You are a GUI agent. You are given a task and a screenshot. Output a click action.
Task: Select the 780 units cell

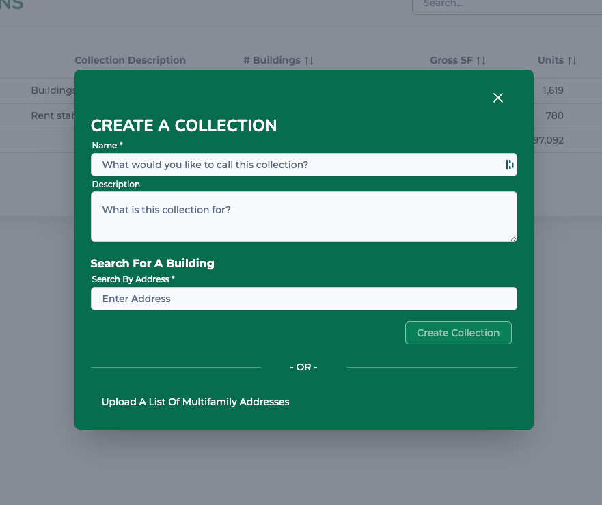(554, 115)
